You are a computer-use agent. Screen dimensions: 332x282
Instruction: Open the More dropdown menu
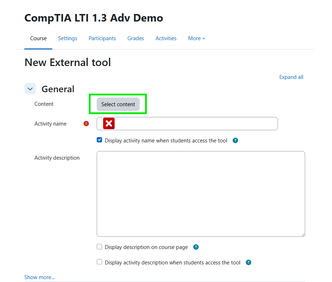[x=197, y=38]
